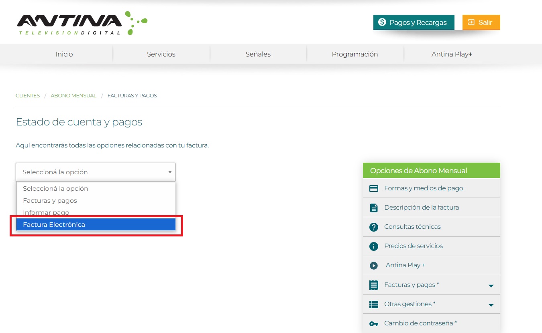Click the question mark icon for Consultas técnicas
Viewport: 542px width, 333px height.
[374, 227]
